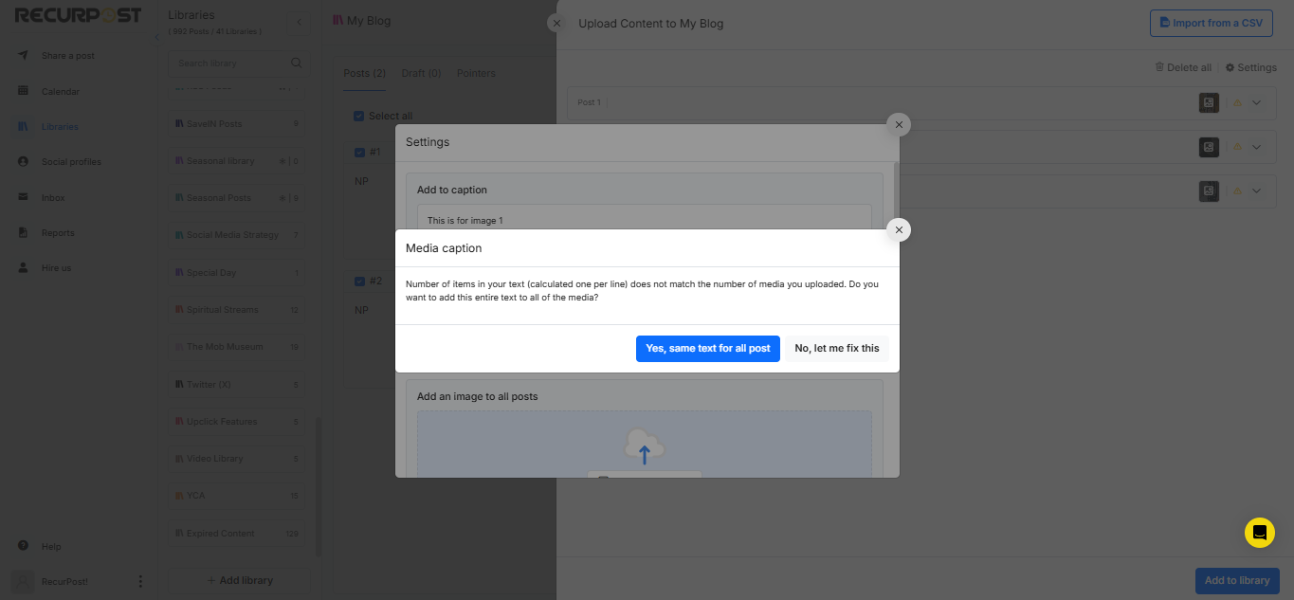Select The Mob Museum library
This screenshot has width=1294, height=600.
[237, 347]
